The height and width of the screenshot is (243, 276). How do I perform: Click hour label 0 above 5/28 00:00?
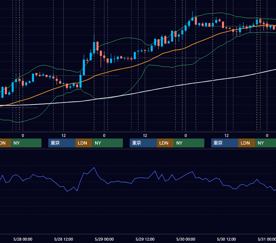coord(23,136)
